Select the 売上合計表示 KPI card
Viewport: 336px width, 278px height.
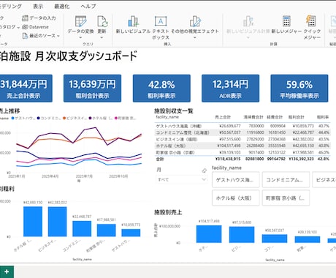click(x=26, y=89)
